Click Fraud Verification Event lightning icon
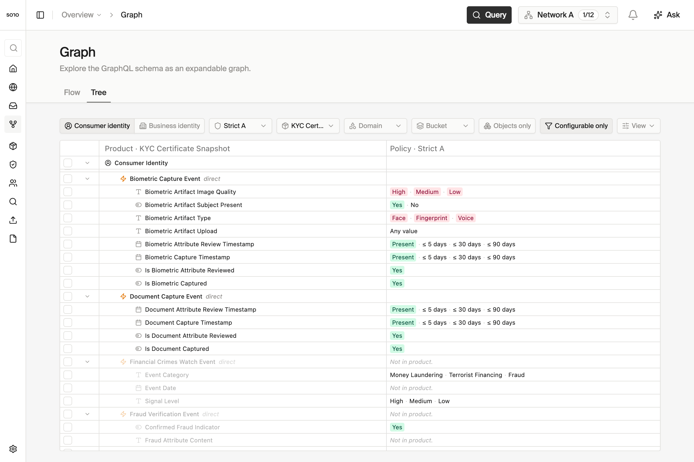 click(123, 414)
